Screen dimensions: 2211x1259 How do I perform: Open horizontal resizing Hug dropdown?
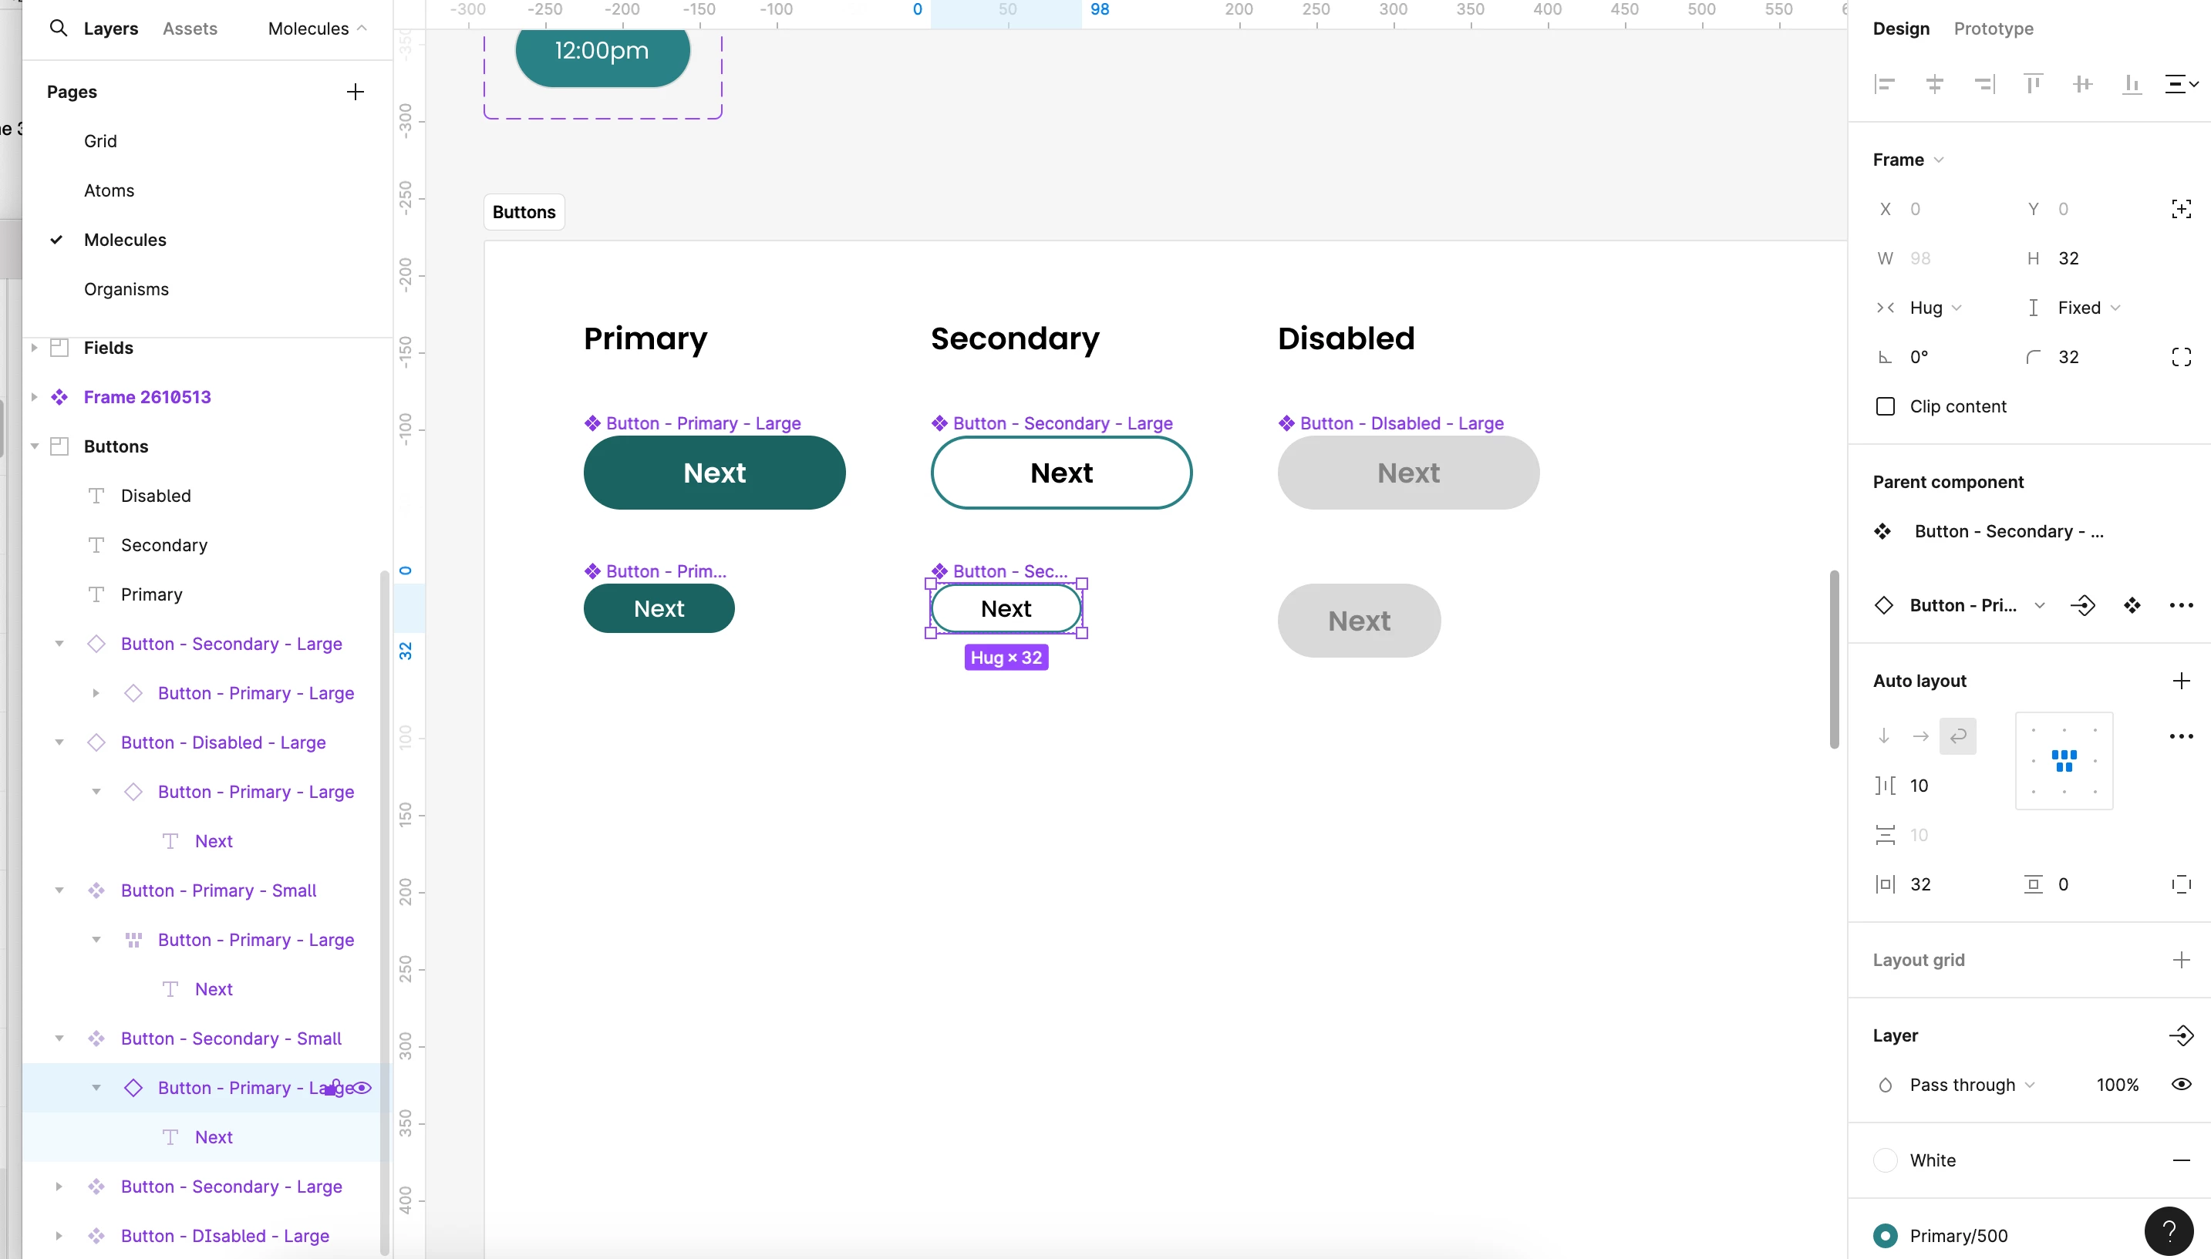point(1936,308)
